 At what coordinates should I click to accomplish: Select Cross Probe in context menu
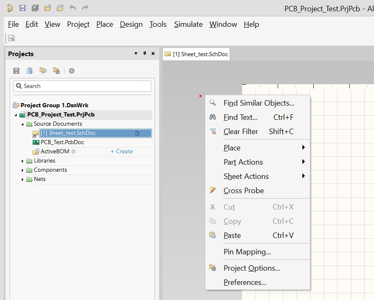click(x=258, y=191)
